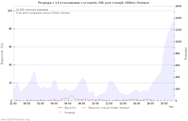Viewport: 188px width, 121px height.
Task: Click the Відсоток станції Hilden legend label
Action: coord(109,108)
